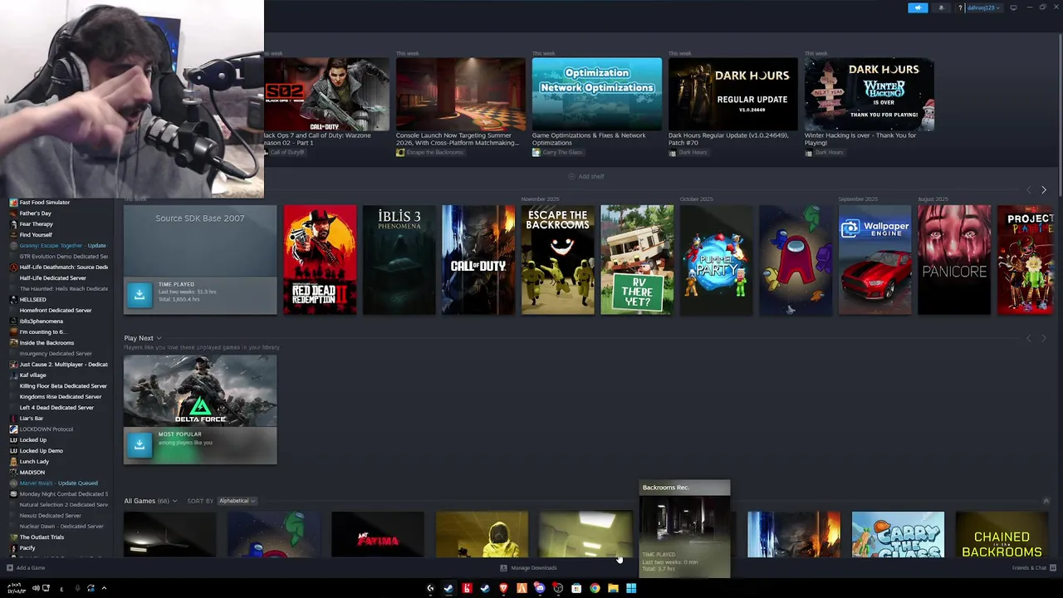Screen dimensions: 1063x598
Task: Select Find Yourself in library list
Action: coord(36,235)
